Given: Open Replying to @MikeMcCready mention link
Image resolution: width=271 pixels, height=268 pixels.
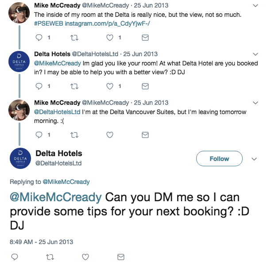Looking at the screenshot, I should (66, 182).
